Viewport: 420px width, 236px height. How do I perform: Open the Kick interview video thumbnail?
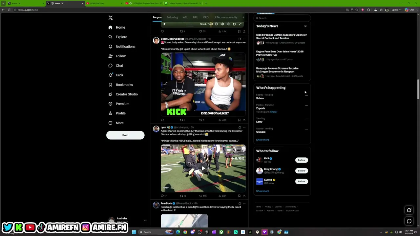(x=203, y=84)
